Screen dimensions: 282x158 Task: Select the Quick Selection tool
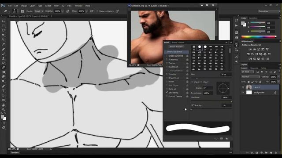(x=3, y=35)
